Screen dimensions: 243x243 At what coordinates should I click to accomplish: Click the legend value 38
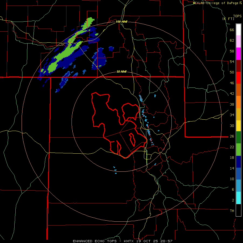[x=232, y=104]
